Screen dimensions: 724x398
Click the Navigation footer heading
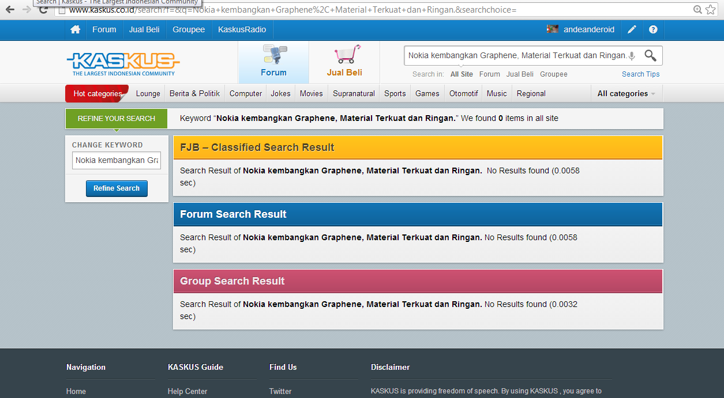pyautogui.click(x=86, y=367)
